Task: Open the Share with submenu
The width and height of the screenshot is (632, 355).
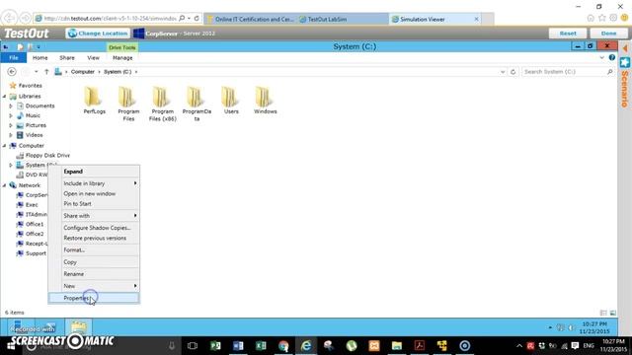Action: [x=94, y=216]
